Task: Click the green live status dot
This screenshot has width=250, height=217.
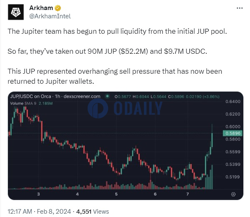Action: (108, 96)
